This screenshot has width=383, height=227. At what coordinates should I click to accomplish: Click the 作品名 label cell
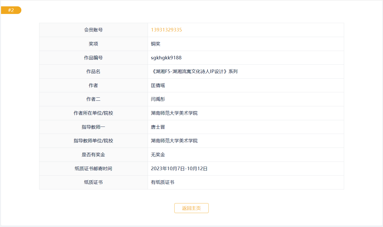point(93,72)
